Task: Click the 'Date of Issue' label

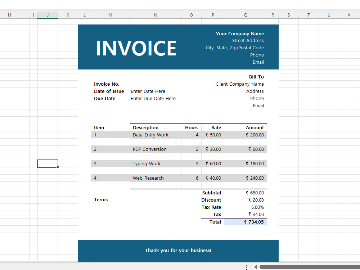Action: pyautogui.click(x=109, y=91)
